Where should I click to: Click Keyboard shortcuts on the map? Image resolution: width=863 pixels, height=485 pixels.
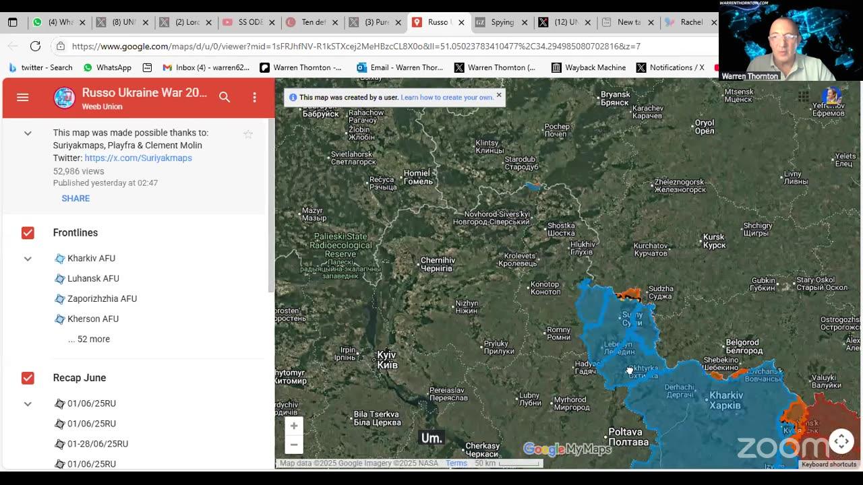point(829,464)
